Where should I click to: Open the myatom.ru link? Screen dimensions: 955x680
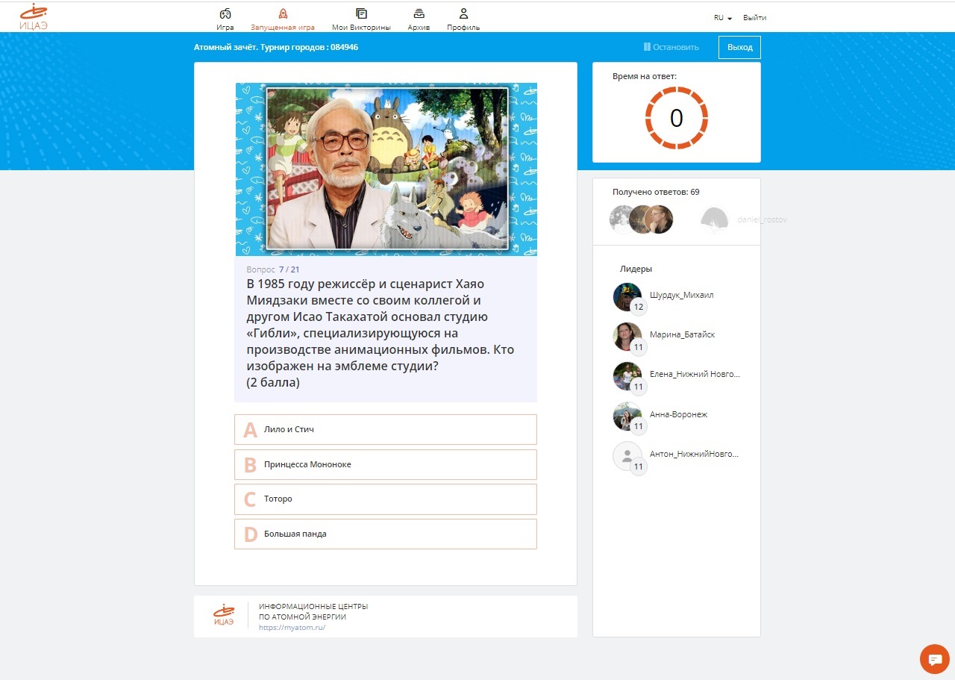(x=292, y=628)
